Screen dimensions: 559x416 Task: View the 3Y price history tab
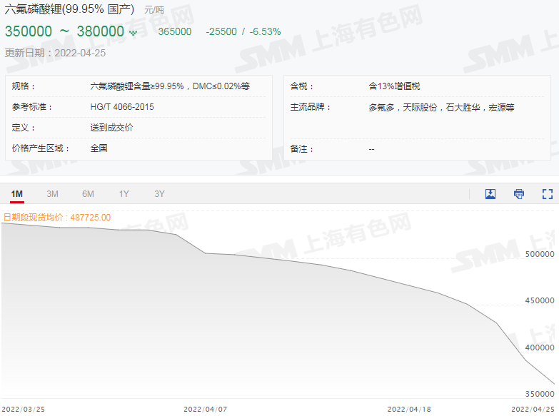point(159,194)
